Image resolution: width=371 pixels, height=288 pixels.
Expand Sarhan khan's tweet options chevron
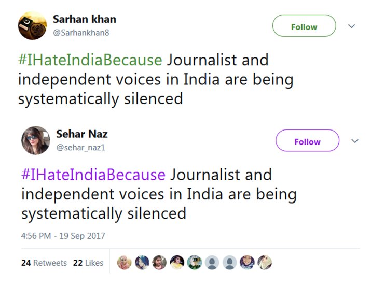351,26
